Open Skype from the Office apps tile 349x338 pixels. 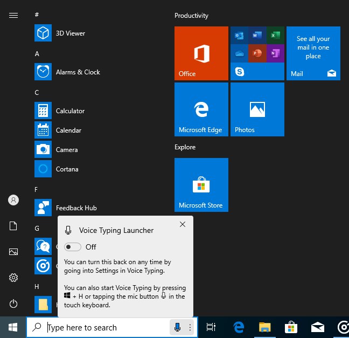coord(240,72)
